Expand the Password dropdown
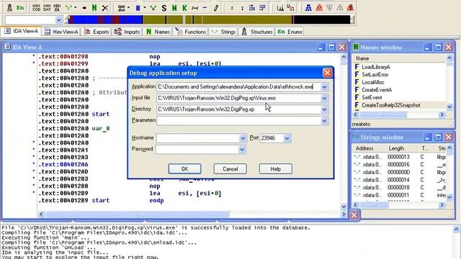 (x=242, y=150)
